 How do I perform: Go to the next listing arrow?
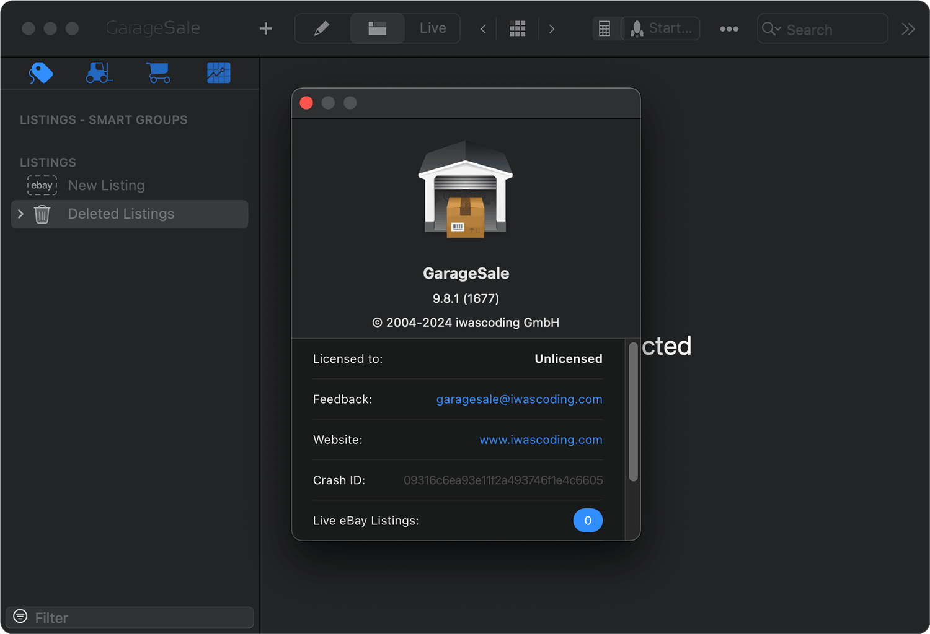point(552,29)
